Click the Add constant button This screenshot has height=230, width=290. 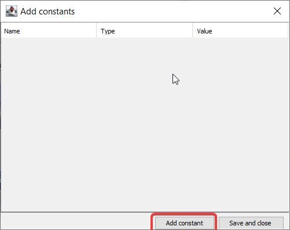click(x=185, y=223)
